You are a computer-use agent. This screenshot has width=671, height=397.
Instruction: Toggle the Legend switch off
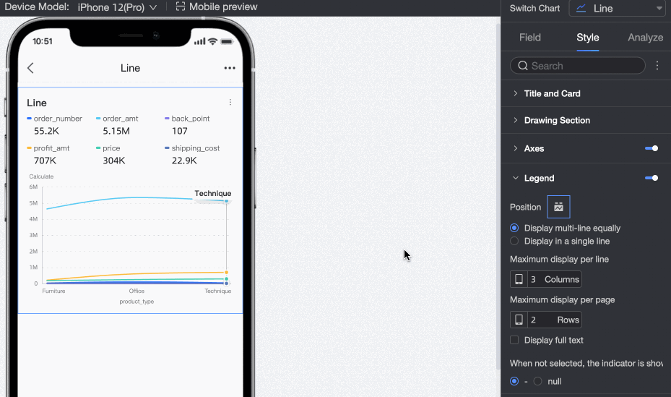click(651, 178)
